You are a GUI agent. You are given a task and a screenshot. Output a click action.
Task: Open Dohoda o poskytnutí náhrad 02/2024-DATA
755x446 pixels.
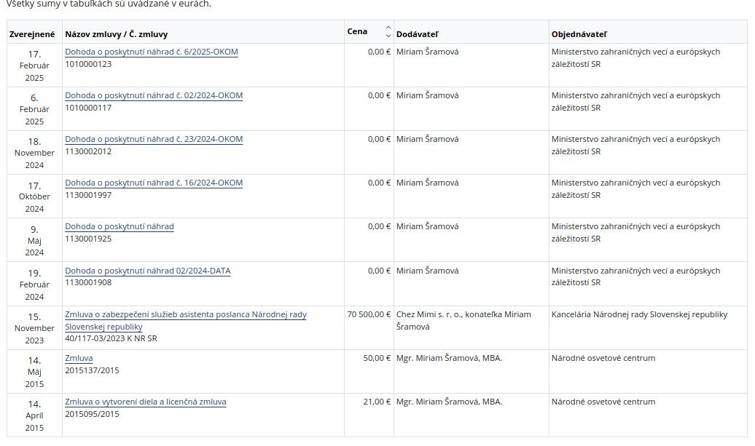pyautogui.click(x=147, y=271)
